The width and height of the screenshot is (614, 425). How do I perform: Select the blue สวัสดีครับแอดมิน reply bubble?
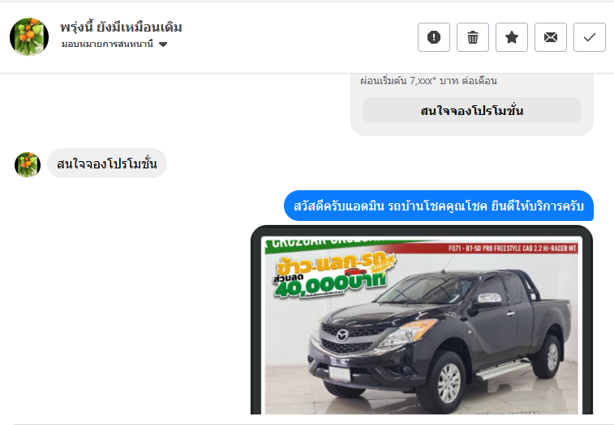pyautogui.click(x=439, y=206)
